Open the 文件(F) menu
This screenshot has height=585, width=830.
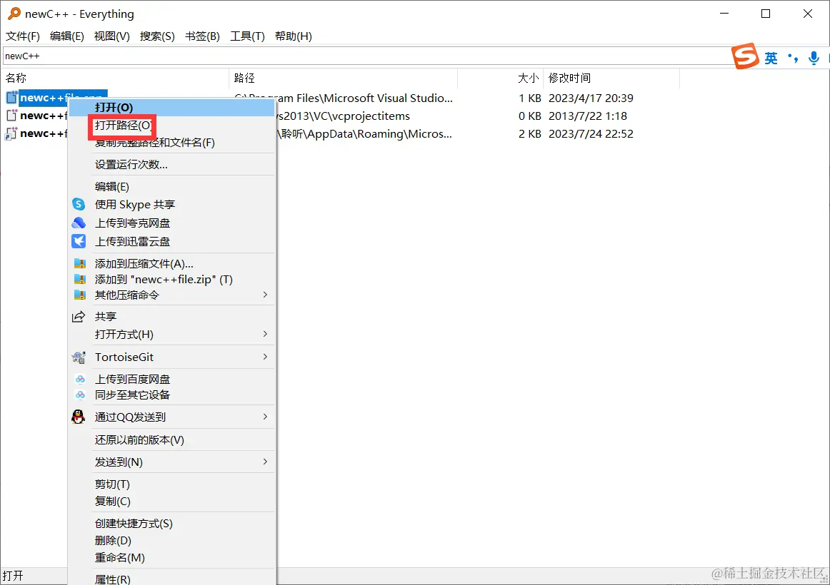point(23,36)
